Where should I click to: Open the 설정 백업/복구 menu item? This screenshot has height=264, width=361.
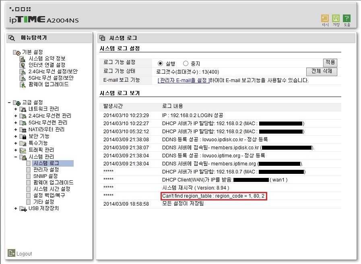pos(49,196)
